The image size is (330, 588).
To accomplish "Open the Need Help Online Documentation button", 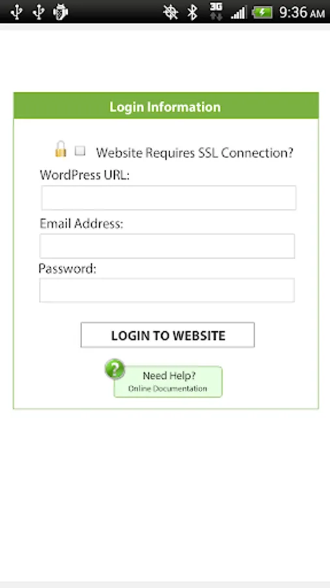I will coord(168,382).
